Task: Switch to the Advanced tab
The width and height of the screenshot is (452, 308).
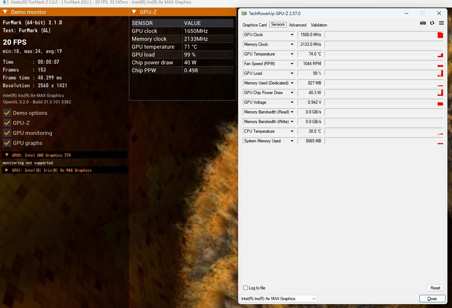Action: pyautogui.click(x=298, y=25)
